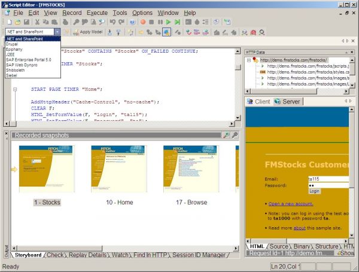This screenshot has height=272, width=359.
Task: Switch to the Replay Details tab
Action: click(x=89, y=255)
